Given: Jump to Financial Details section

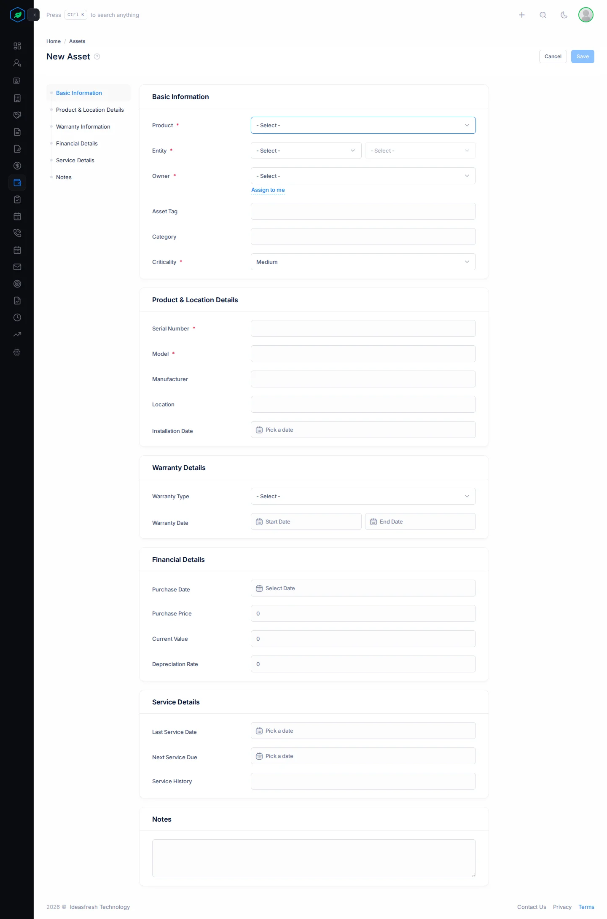Looking at the screenshot, I should [x=77, y=144].
